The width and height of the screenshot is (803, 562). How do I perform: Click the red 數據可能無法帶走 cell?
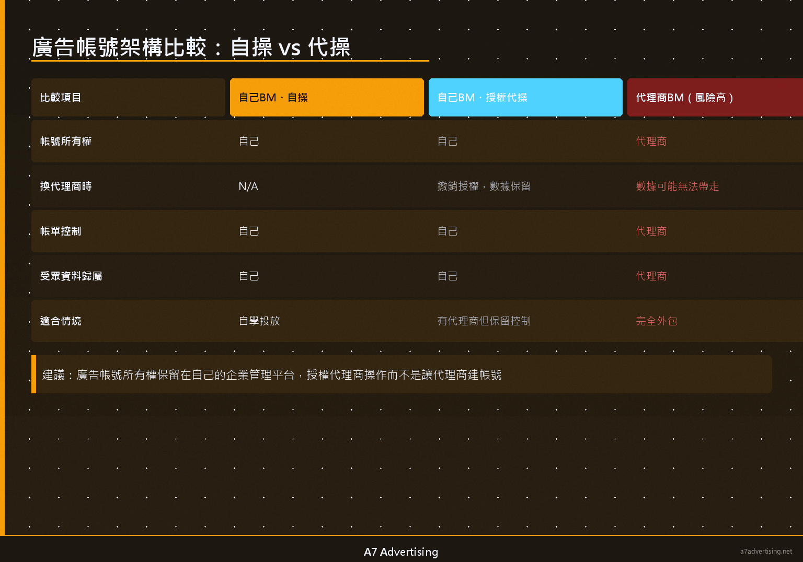click(x=678, y=186)
